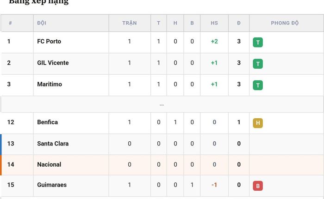Select the Santa Clara team name
This screenshot has width=324, height=199.
53,144
